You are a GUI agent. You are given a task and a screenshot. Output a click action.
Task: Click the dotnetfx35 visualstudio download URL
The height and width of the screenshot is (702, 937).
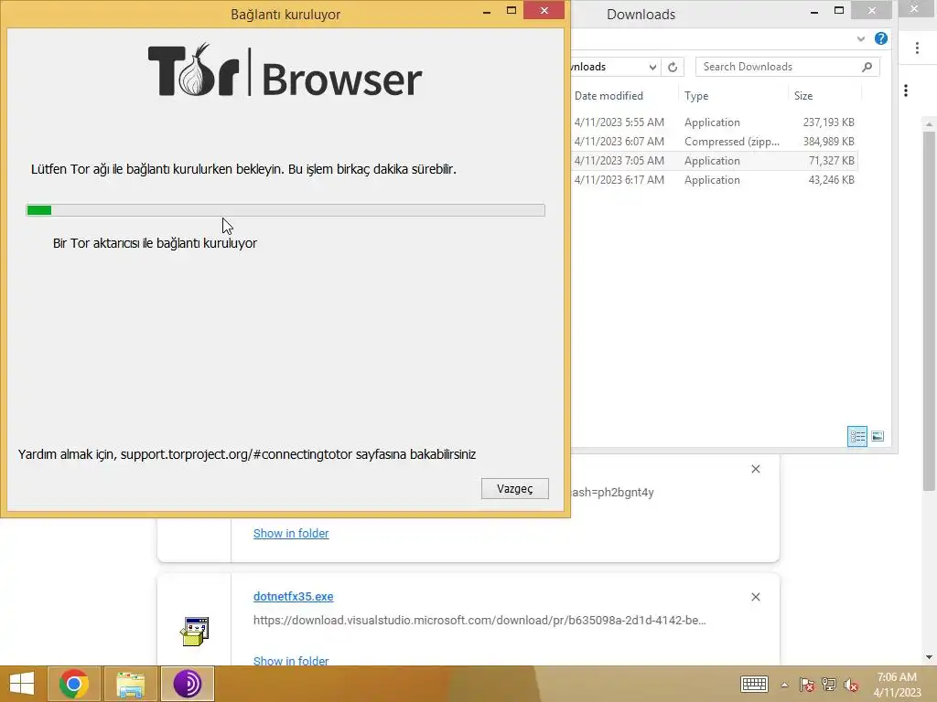pyautogui.click(x=479, y=621)
